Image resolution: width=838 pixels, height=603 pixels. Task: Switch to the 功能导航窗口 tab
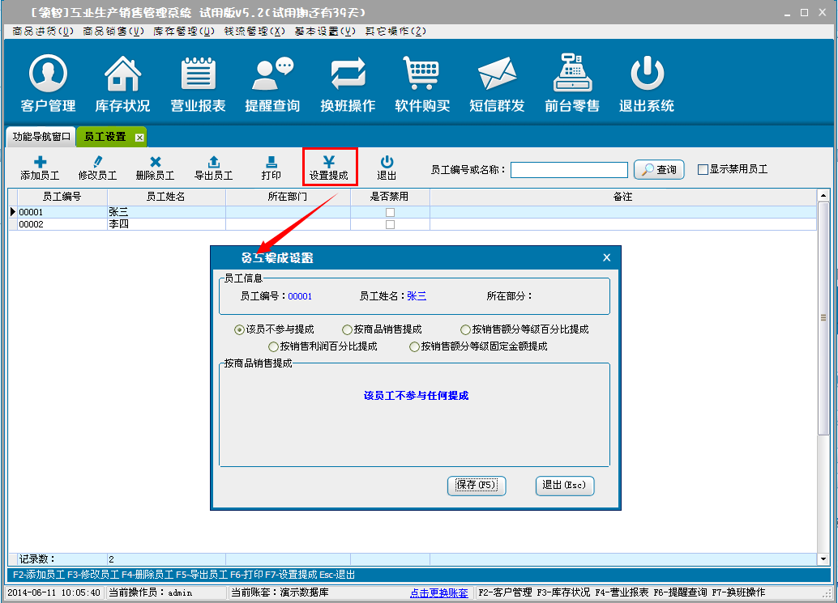click(41, 137)
